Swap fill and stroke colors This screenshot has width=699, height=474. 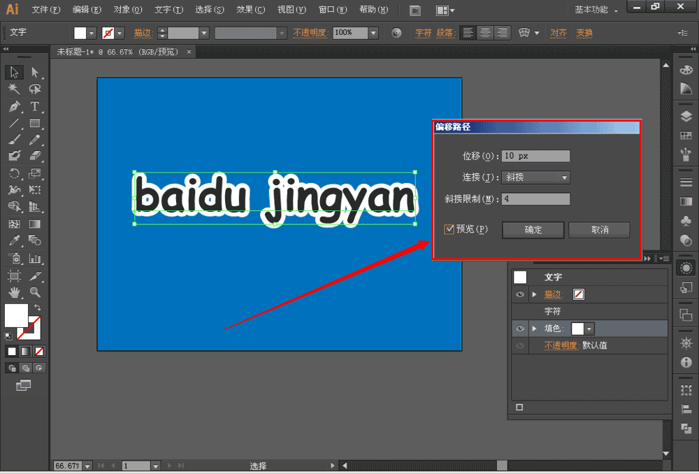point(38,307)
